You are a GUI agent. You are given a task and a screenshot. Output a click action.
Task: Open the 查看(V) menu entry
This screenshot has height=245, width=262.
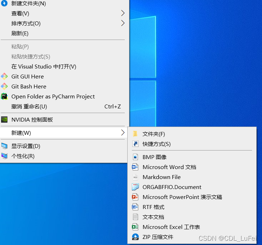click(x=63, y=13)
